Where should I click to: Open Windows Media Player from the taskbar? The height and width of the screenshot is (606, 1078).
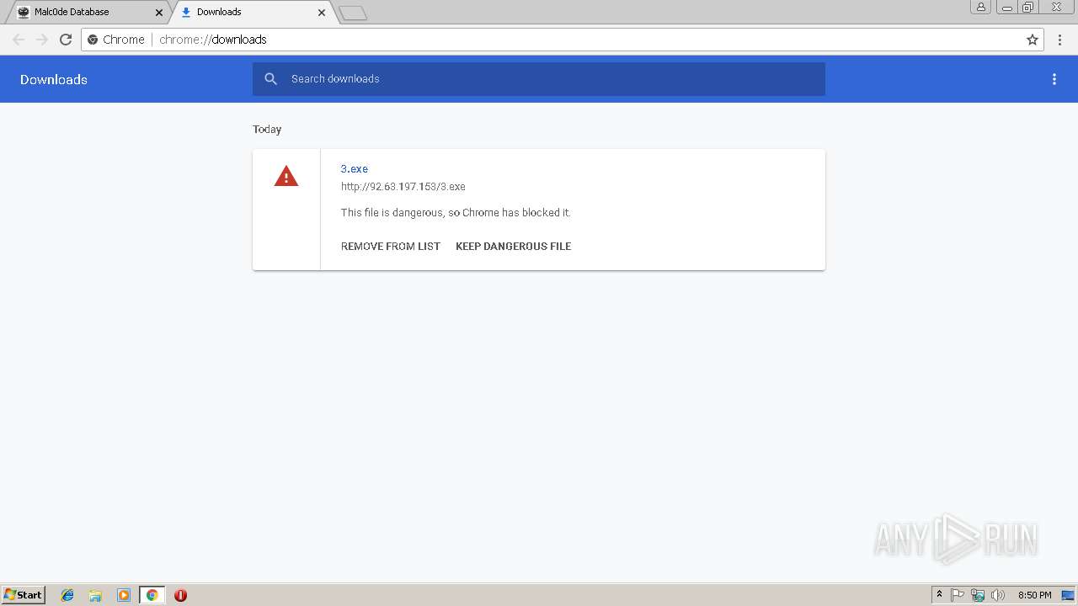(x=124, y=595)
